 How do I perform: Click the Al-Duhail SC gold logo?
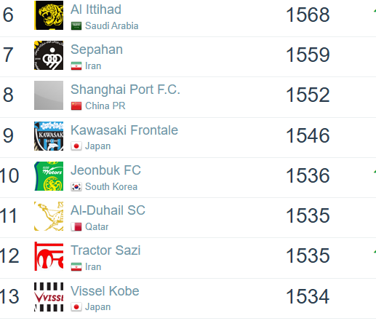point(49,216)
